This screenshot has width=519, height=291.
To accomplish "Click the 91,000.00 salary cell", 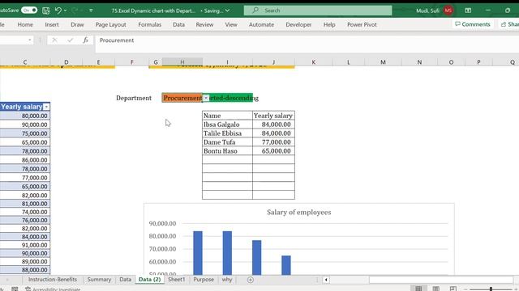I will [x=25, y=245].
